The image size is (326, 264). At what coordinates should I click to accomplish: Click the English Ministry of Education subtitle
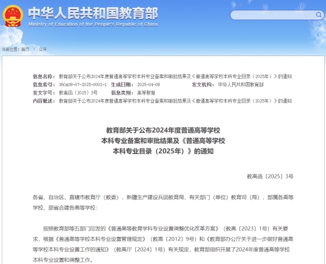point(93,24)
